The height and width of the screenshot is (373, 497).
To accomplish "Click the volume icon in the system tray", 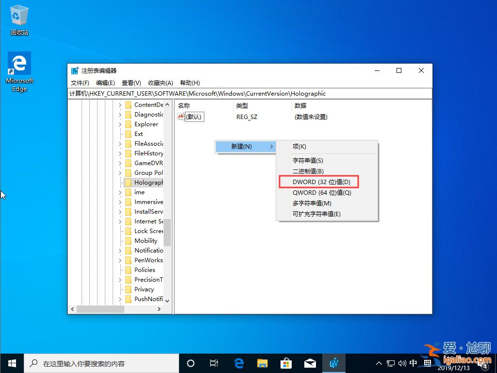I will 403,363.
